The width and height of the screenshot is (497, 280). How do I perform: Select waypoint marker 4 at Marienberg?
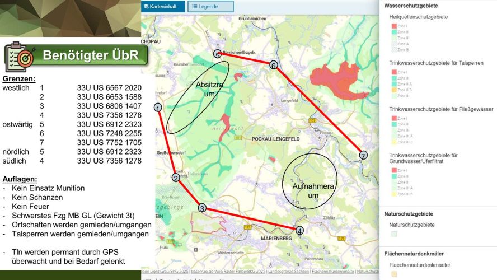coord(300,230)
